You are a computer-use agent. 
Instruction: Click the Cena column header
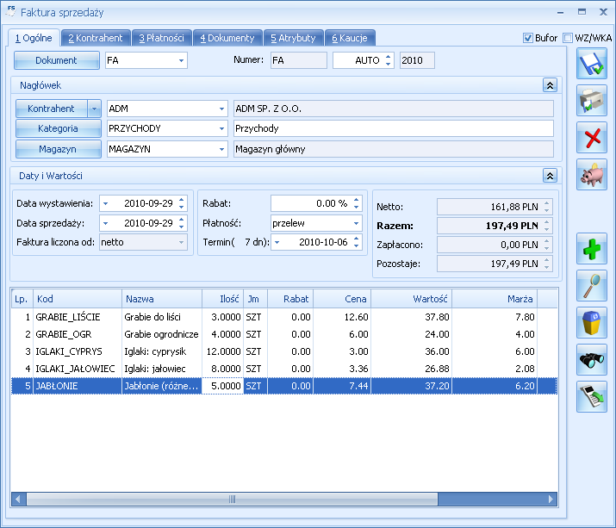342,299
